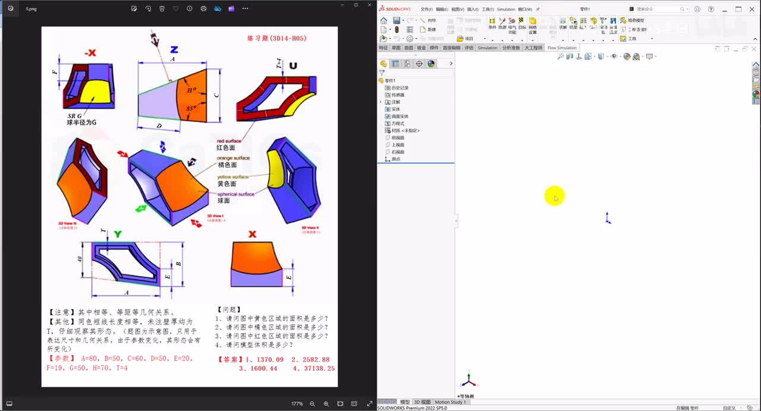The height and width of the screenshot is (411, 761).
Task: Click the 177% zoom level text
Action: click(297, 404)
